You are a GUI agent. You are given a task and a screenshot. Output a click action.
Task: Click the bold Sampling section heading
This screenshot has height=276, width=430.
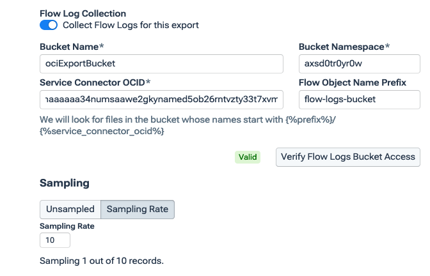tap(65, 183)
